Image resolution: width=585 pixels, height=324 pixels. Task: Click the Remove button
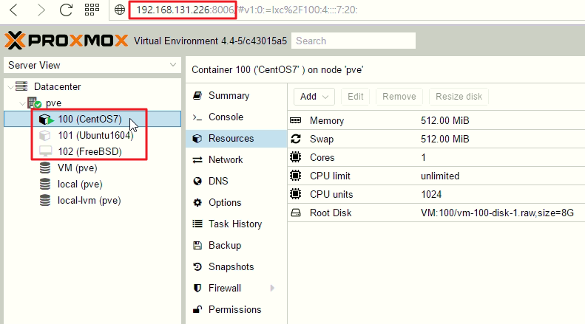point(399,97)
